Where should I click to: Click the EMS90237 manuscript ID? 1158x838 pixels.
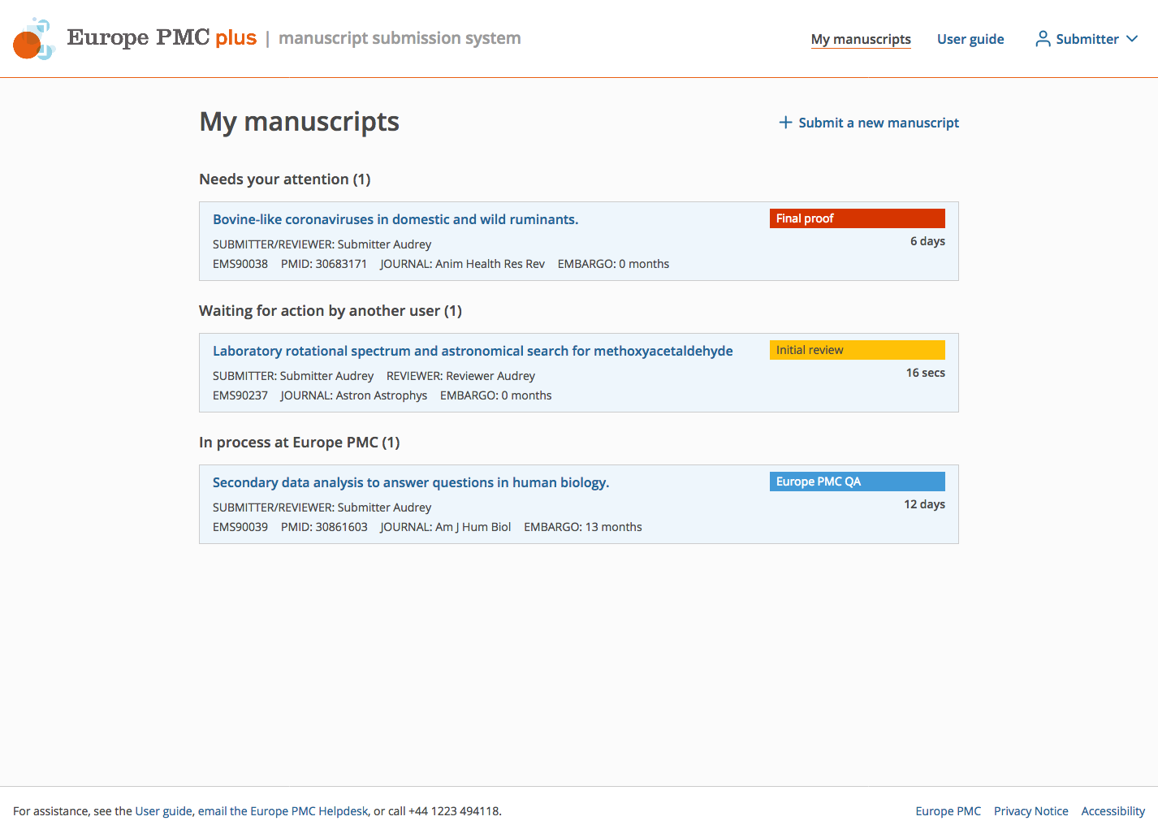click(x=240, y=395)
